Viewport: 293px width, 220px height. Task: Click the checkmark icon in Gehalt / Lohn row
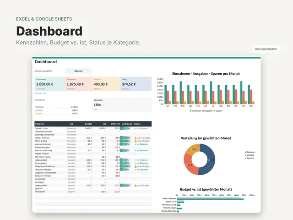pyautogui.click(x=136, y=128)
